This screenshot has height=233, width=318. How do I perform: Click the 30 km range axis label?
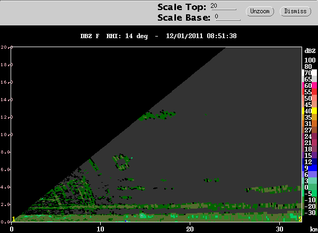click(x=279, y=229)
